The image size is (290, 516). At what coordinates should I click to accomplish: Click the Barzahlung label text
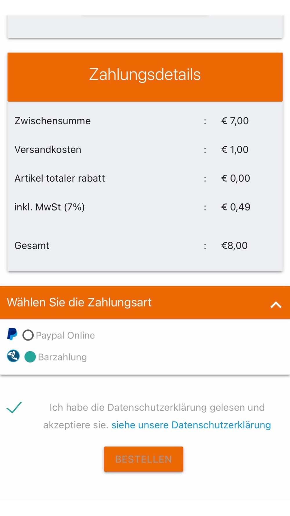[62, 357]
